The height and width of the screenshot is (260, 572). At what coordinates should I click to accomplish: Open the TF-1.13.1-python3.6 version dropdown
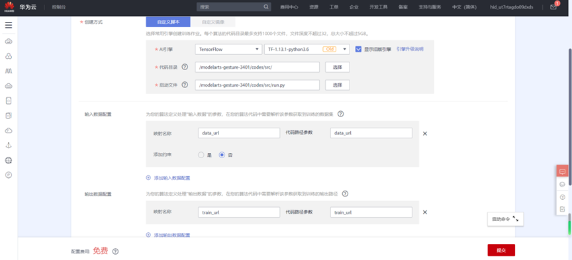[x=307, y=49]
